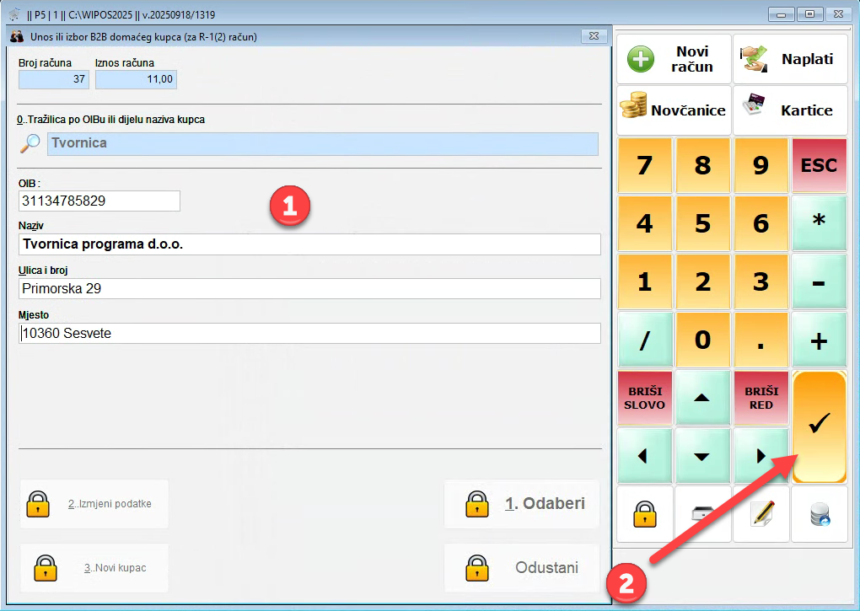Start a new invoice with Novi račun
The height and width of the screenshot is (611, 860).
point(674,59)
